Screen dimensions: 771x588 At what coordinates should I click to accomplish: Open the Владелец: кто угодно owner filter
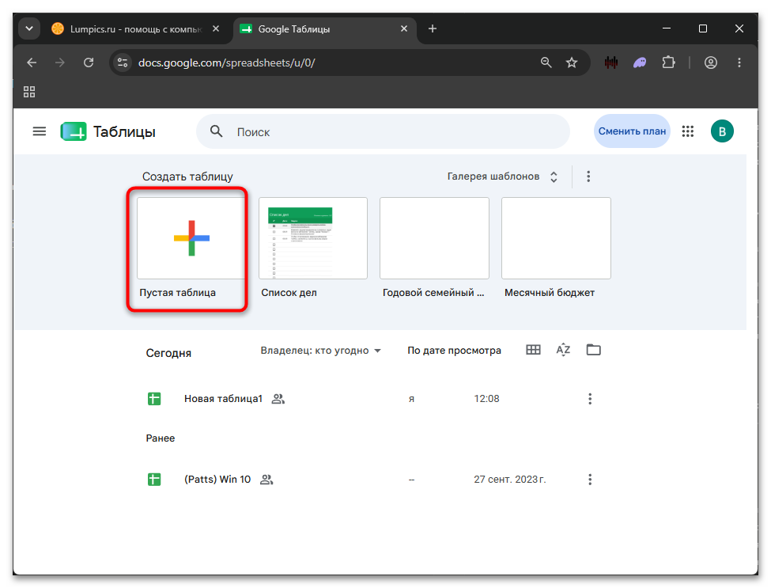click(320, 351)
